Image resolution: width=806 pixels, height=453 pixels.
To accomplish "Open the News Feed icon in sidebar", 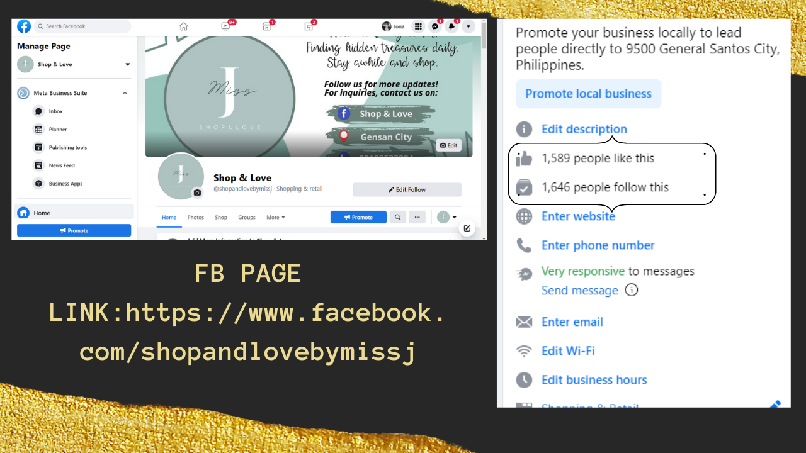I will click(38, 165).
